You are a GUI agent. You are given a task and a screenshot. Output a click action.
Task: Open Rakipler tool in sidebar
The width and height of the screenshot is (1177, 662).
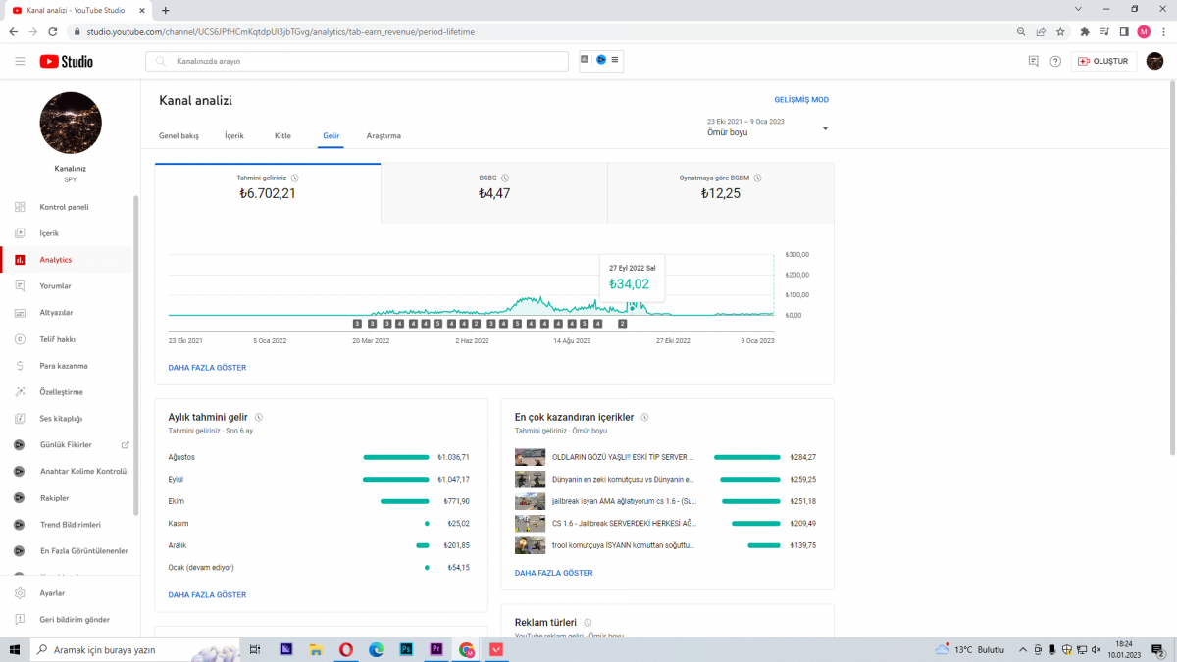pos(54,498)
